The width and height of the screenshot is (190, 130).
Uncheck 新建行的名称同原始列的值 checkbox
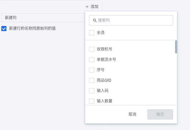click(4, 29)
